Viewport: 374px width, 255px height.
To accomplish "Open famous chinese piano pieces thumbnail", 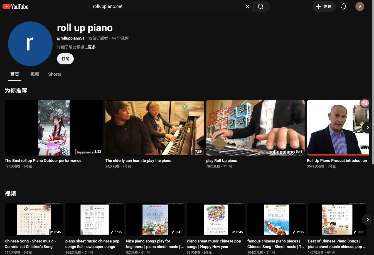I will 277,220.
